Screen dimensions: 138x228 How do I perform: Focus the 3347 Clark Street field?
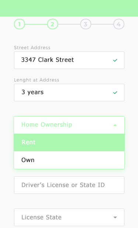(x=69, y=60)
